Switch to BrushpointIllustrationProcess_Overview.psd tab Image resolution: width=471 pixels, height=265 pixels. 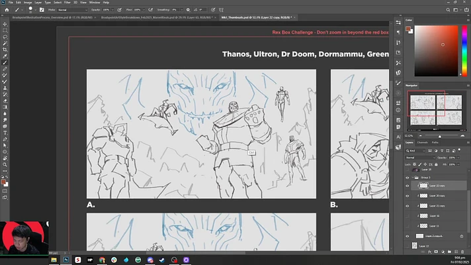point(52,17)
